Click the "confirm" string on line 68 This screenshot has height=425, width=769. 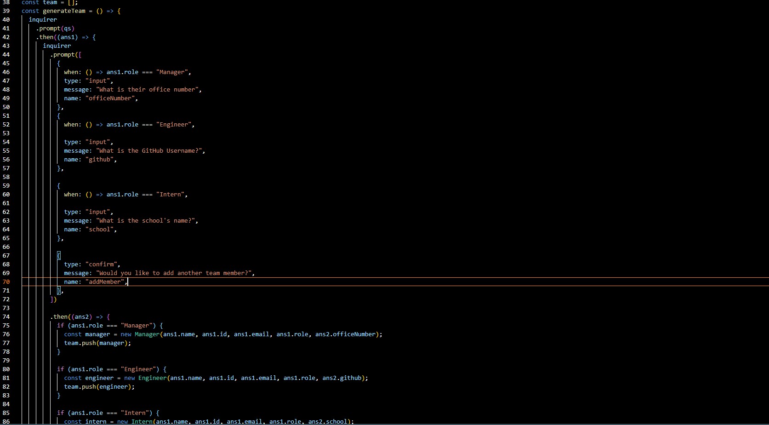click(101, 264)
